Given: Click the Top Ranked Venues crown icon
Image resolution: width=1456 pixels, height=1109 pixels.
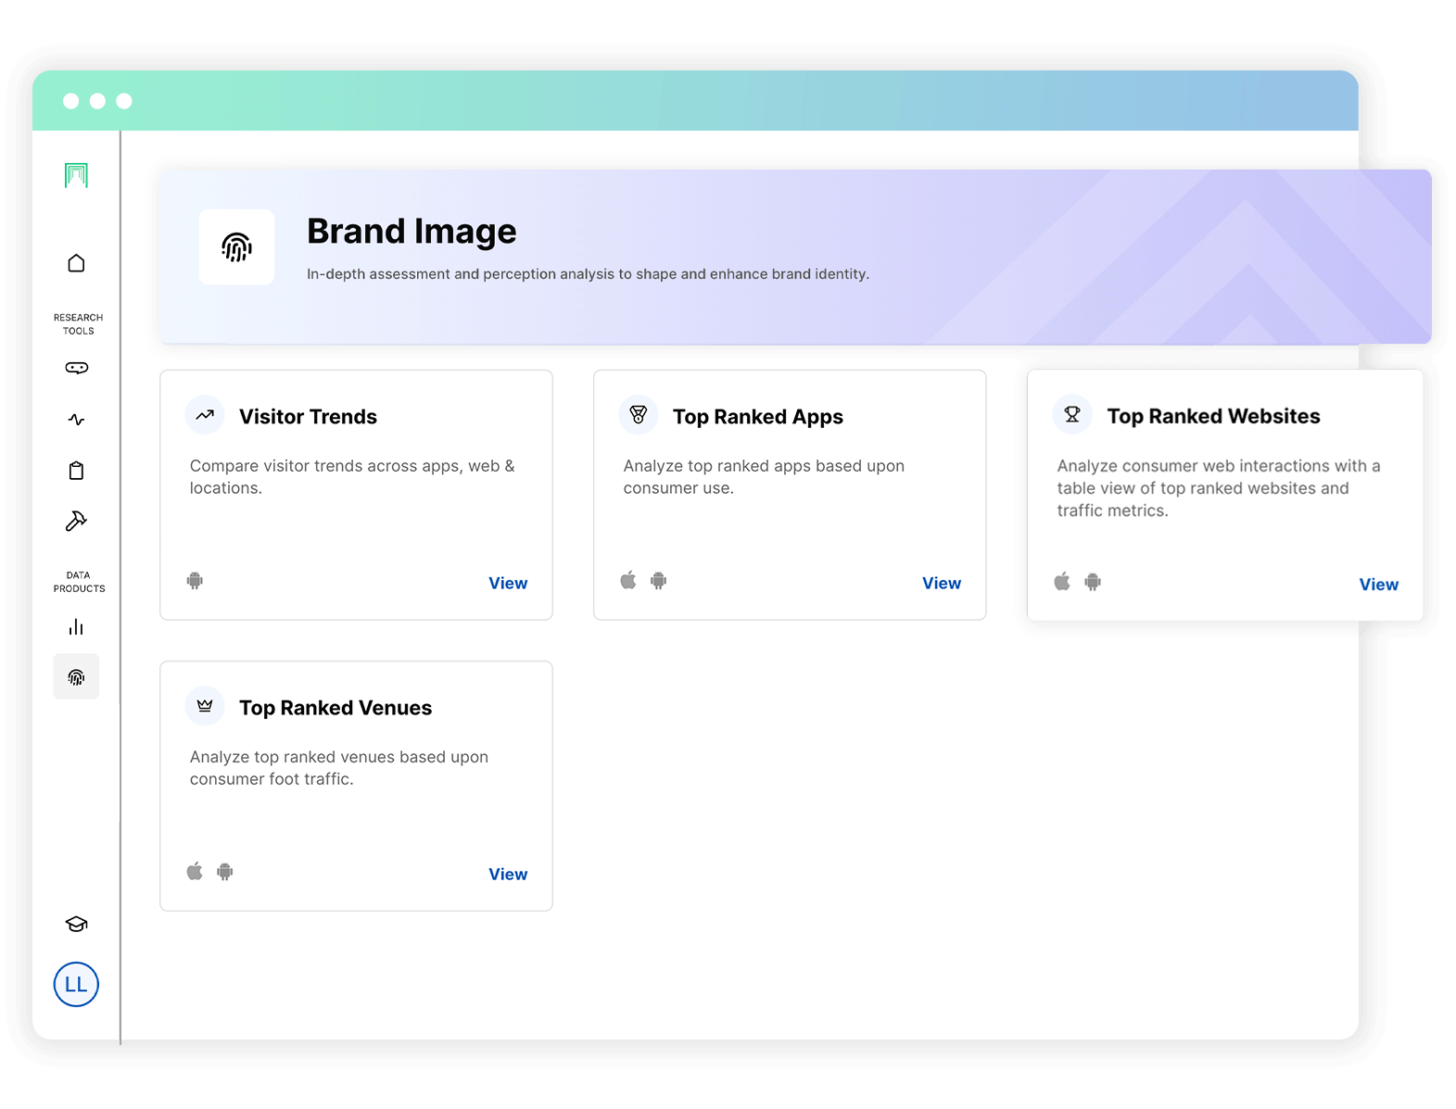Looking at the screenshot, I should tap(205, 706).
